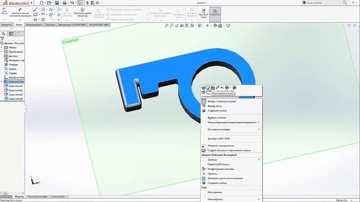Switch to the SOLIDWORKS MBD tab

point(99,25)
